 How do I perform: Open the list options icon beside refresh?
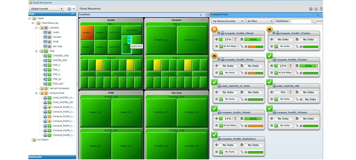click(x=316, y=9)
